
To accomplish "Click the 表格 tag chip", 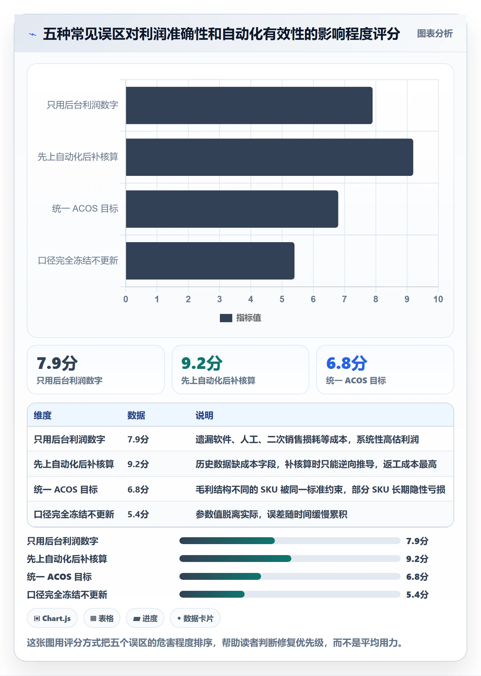I will (x=102, y=618).
